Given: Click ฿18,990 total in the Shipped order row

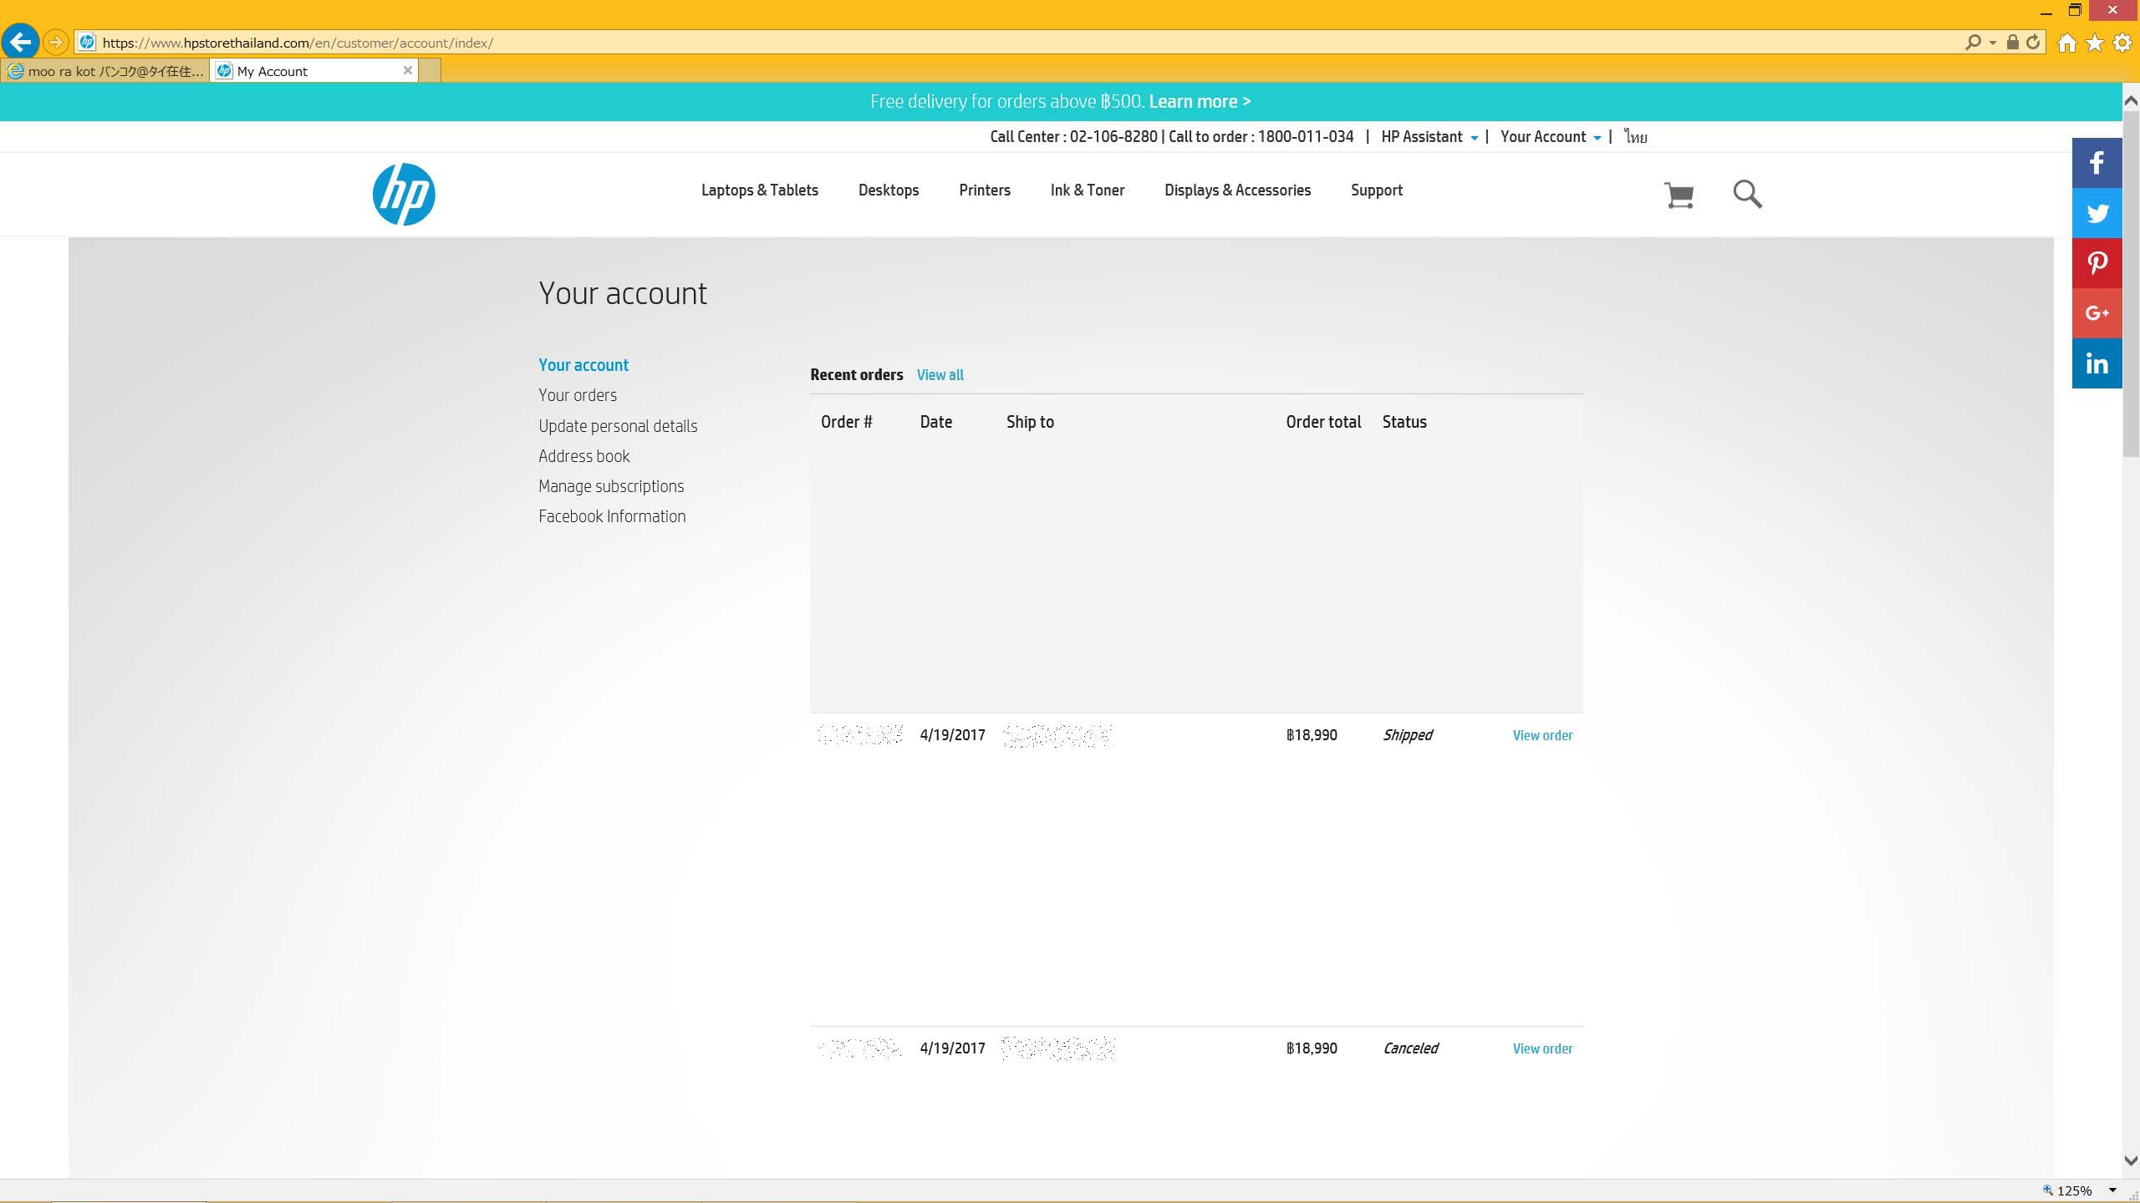Looking at the screenshot, I should coord(1312,735).
